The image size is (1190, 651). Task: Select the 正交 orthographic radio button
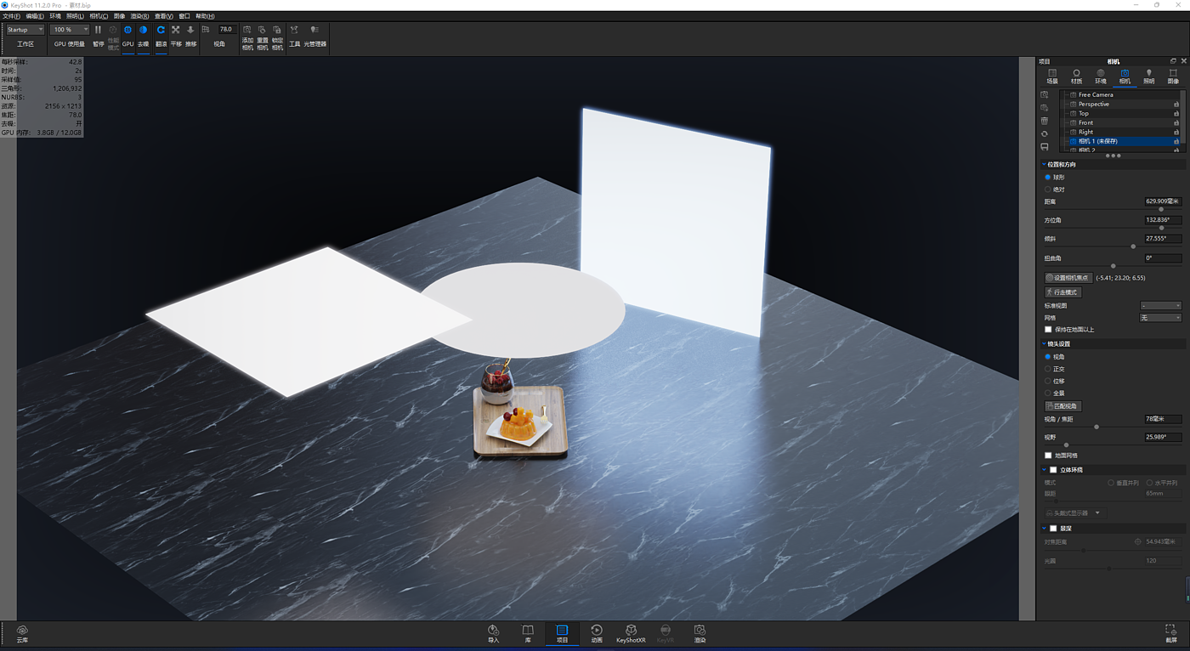coord(1048,369)
